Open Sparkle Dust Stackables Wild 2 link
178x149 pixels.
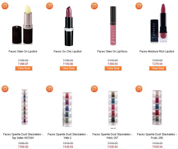coord(68,136)
